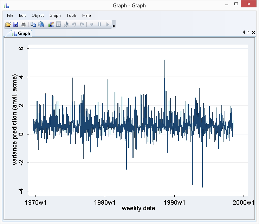Expand the toolbar overflow options arrow
The height and width of the screenshot is (224, 259).
[x=114, y=26]
